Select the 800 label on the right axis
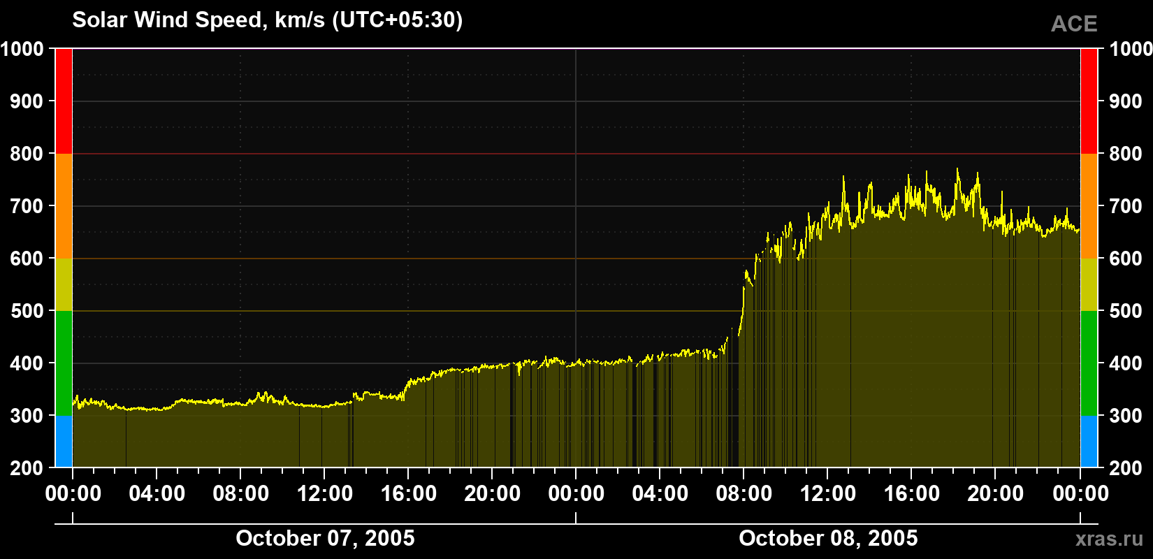This screenshot has width=1153, height=559. pyautogui.click(x=1126, y=154)
